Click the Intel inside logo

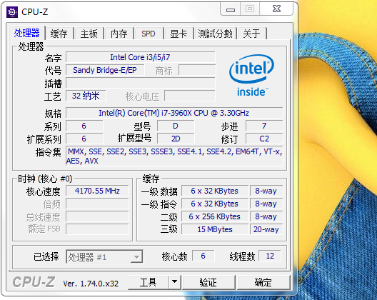coord(251,76)
